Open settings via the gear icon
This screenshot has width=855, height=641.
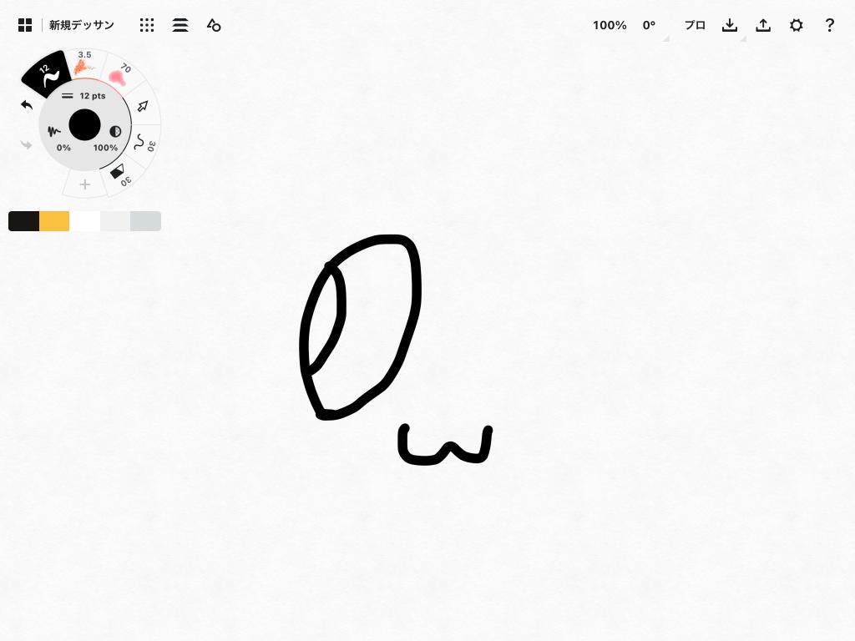[x=797, y=26]
